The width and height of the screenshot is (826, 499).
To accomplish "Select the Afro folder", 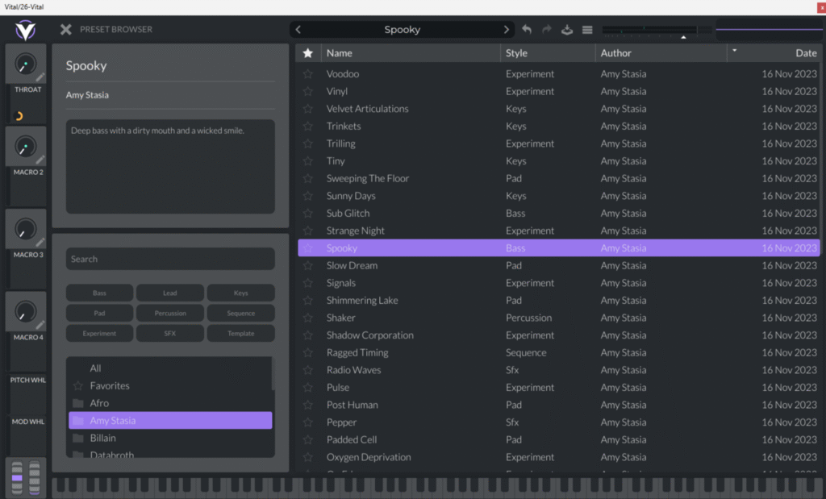I will (170, 403).
